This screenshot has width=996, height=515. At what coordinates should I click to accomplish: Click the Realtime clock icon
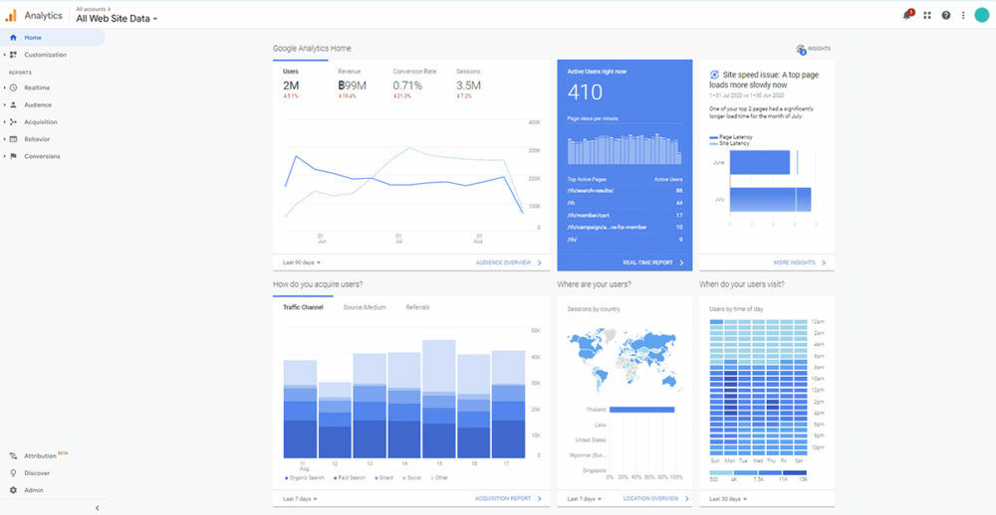(13, 87)
